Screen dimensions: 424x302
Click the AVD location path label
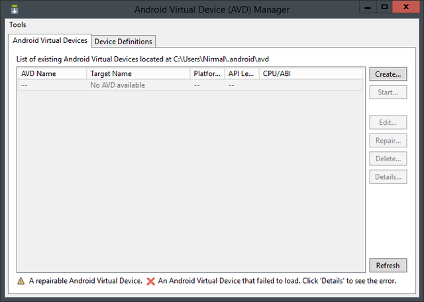pyautogui.click(x=142, y=59)
